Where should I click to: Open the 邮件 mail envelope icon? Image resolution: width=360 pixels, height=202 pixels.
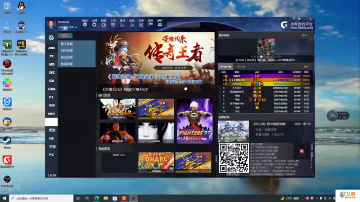160,25
